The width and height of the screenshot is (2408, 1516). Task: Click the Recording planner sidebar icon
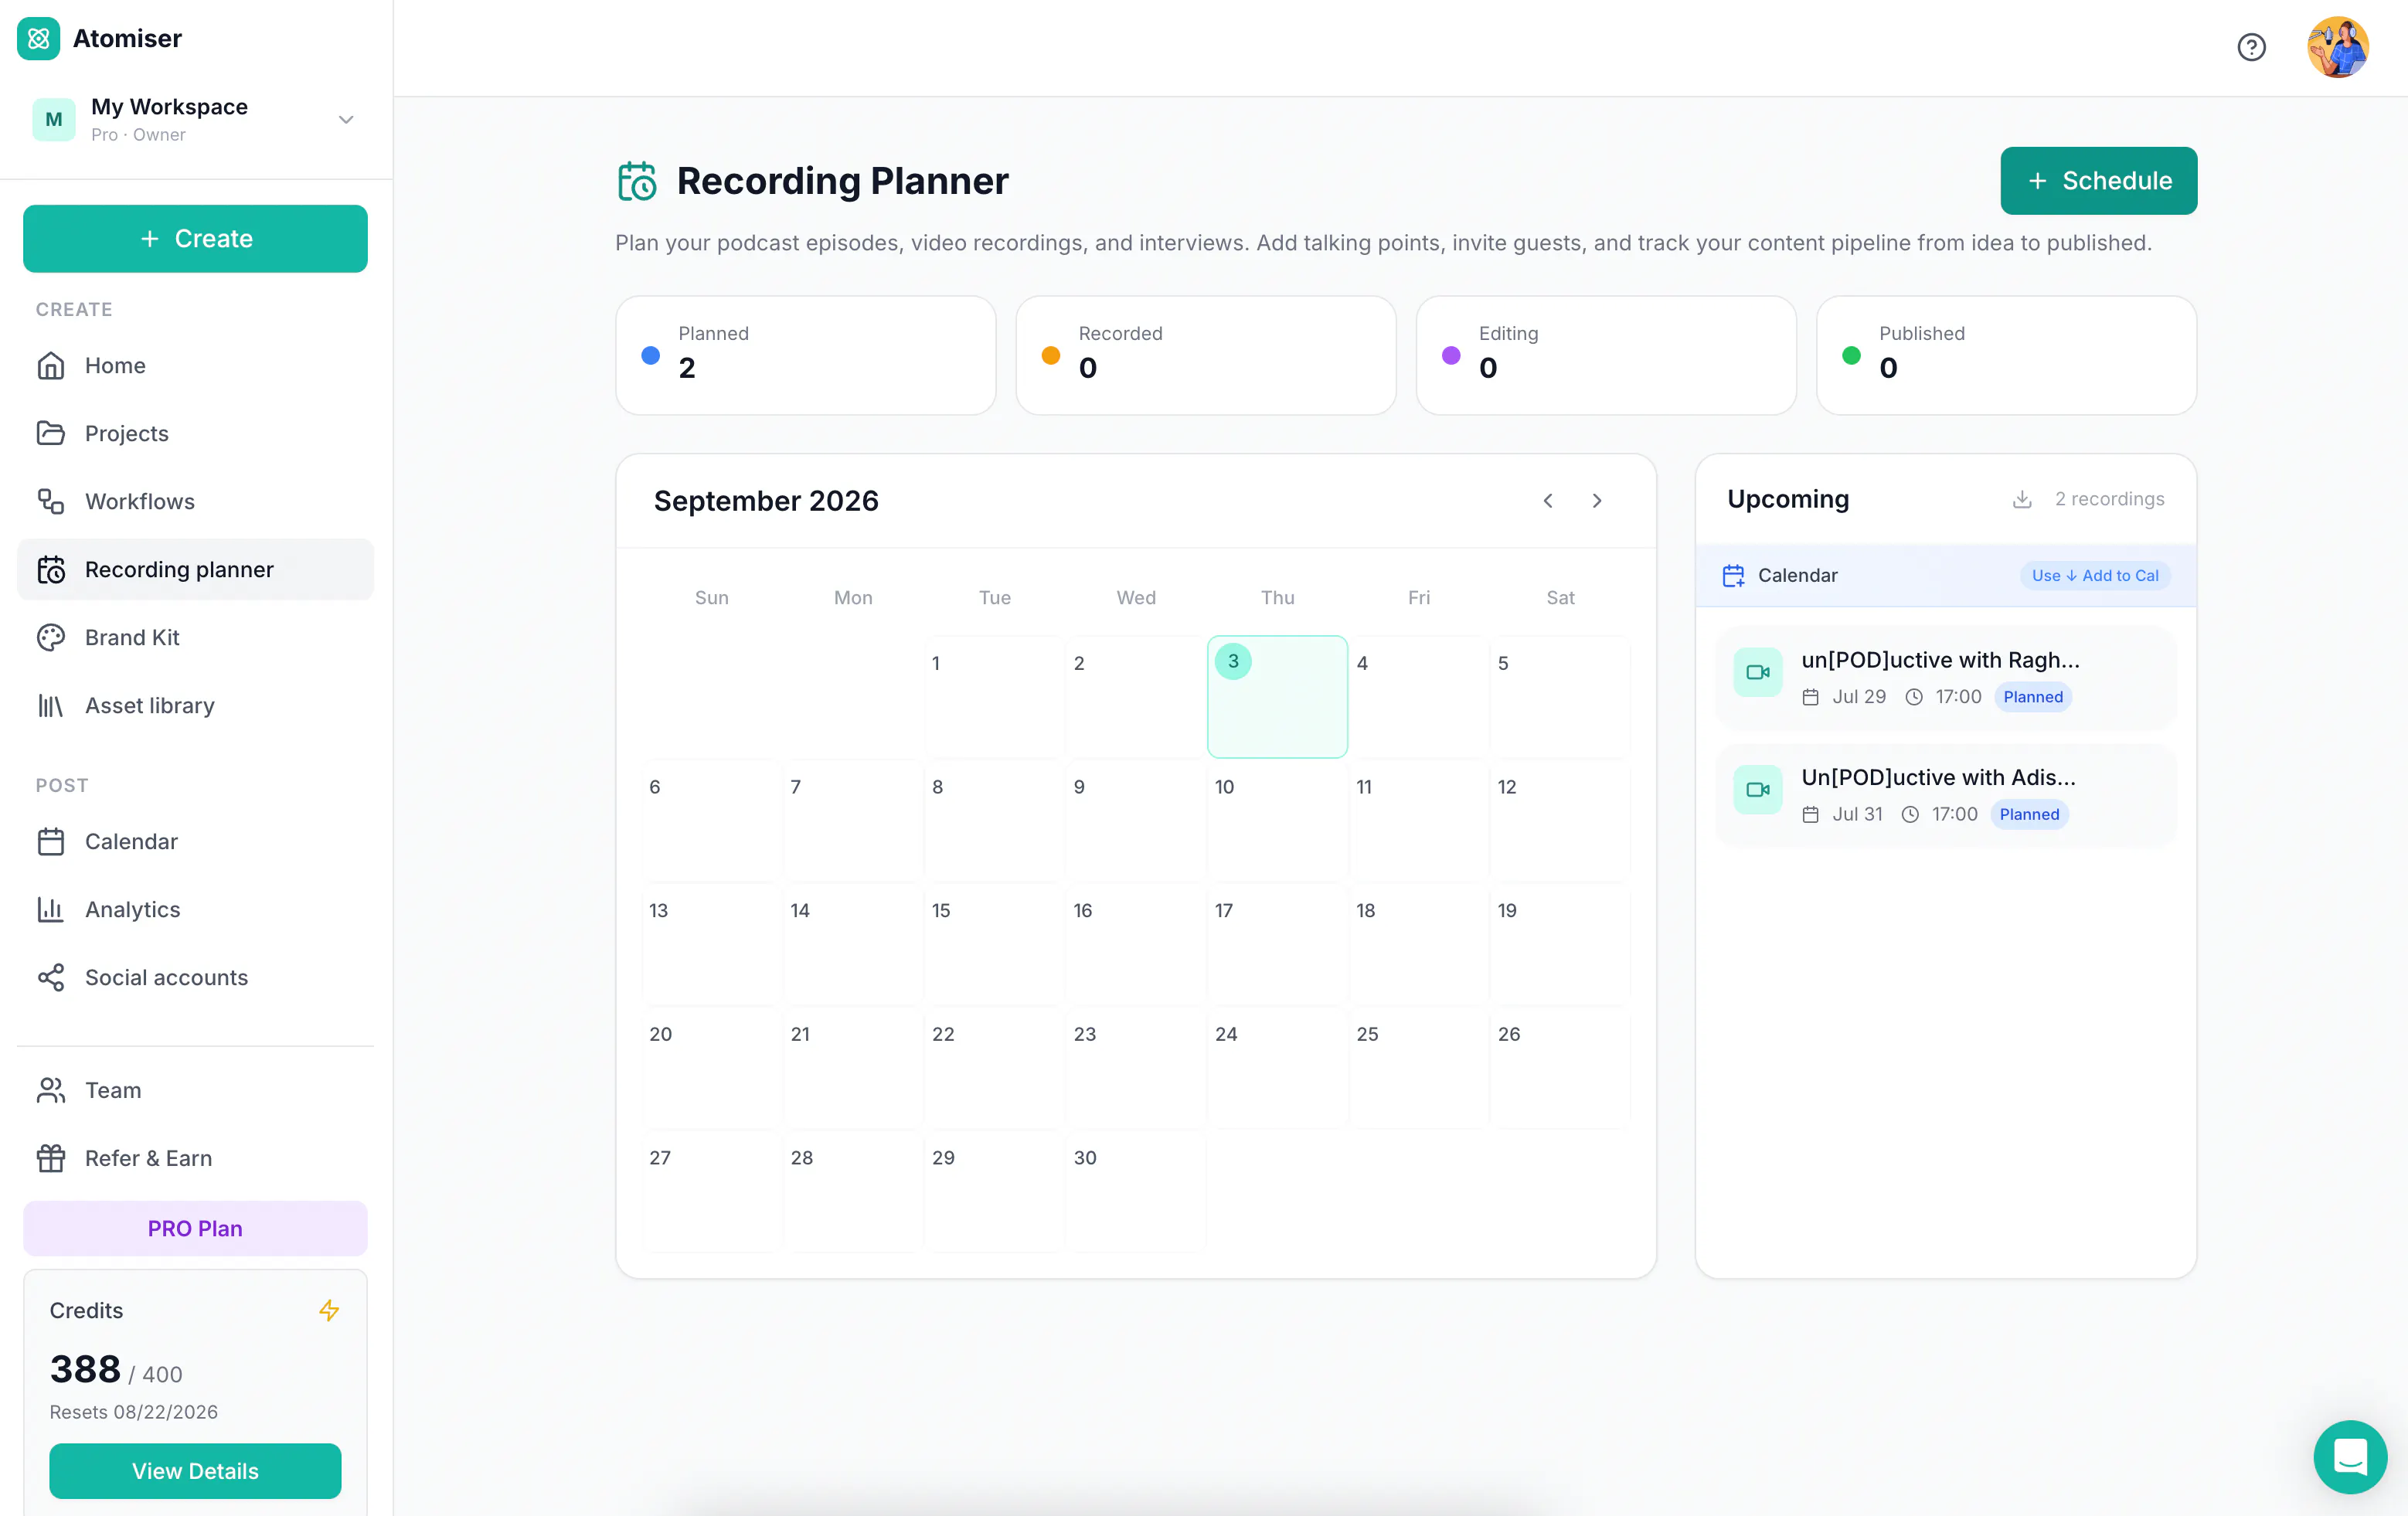point(51,569)
